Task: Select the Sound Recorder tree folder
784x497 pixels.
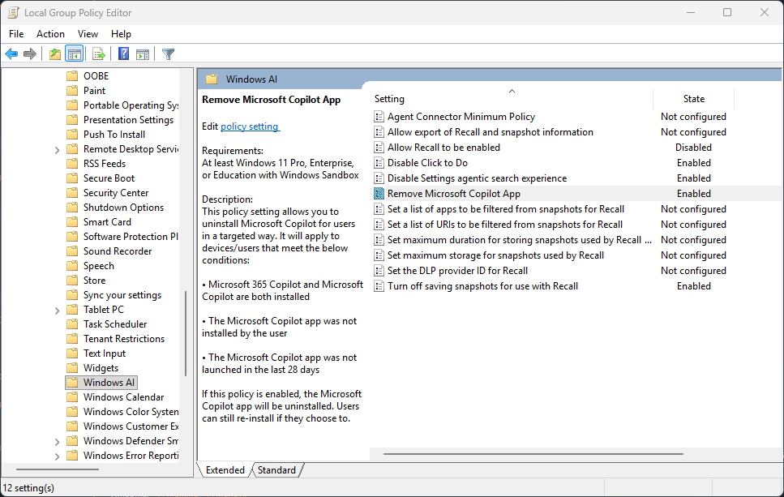Action: (118, 251)
